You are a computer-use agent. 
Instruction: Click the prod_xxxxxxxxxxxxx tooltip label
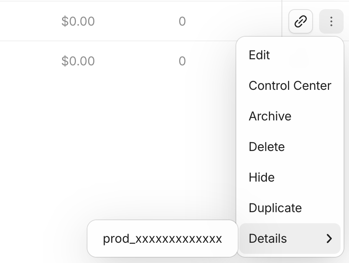click(162, 239)
